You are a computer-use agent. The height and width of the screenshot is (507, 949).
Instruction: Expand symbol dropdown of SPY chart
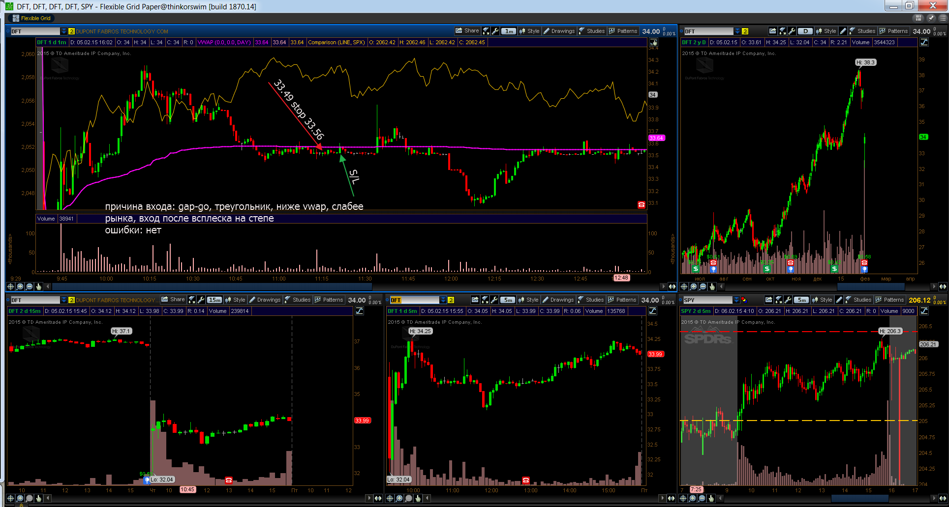[x=736, y=300]
